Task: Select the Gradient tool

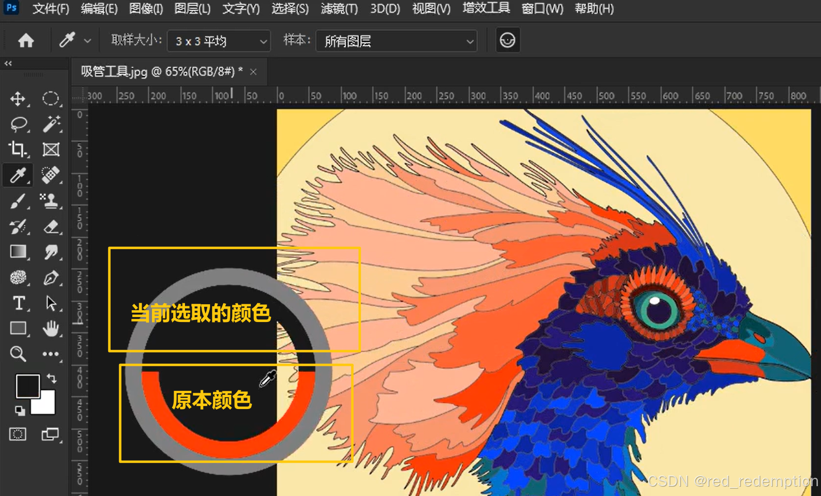Action: 18,252
